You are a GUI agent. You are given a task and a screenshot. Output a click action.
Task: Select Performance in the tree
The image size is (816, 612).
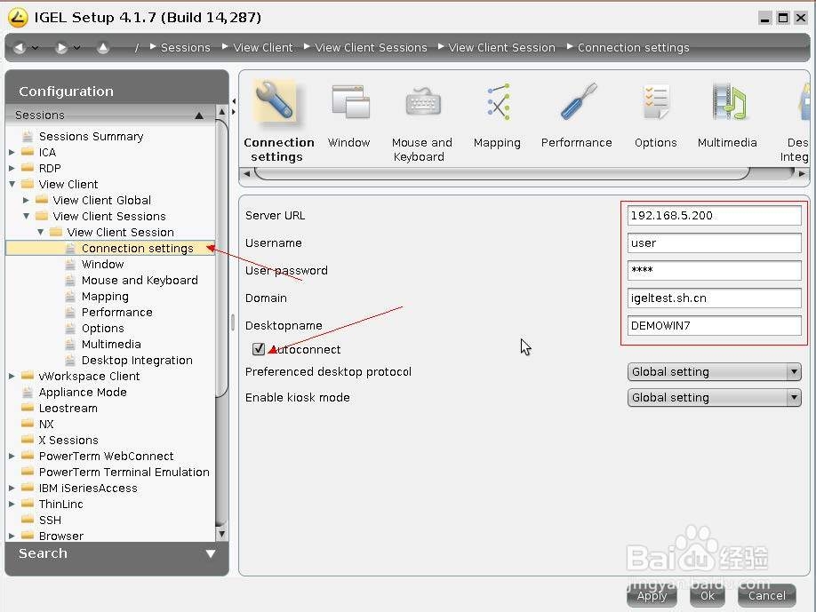(117, 312)
